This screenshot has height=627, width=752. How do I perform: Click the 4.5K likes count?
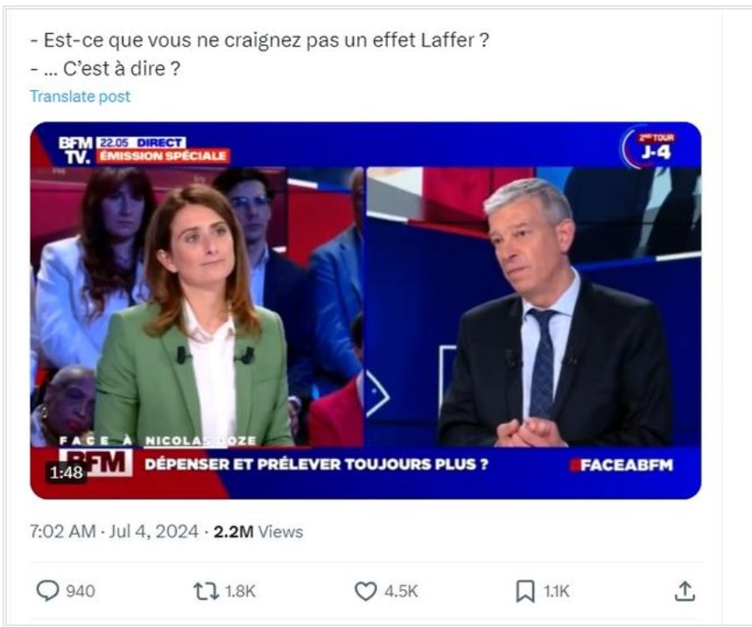401,591
